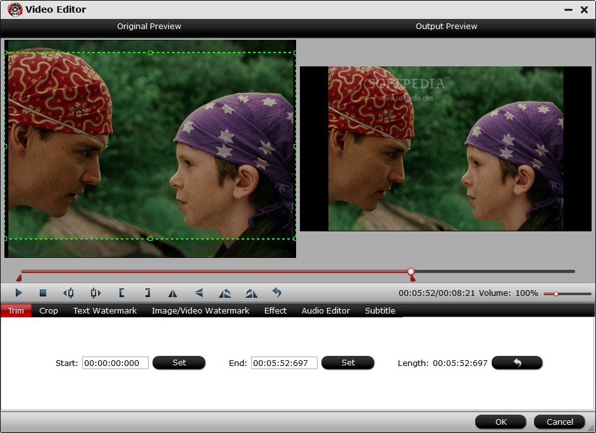The image size is (596, 433).
Task: Close the Video Editor window
Action: pos(584,10)
